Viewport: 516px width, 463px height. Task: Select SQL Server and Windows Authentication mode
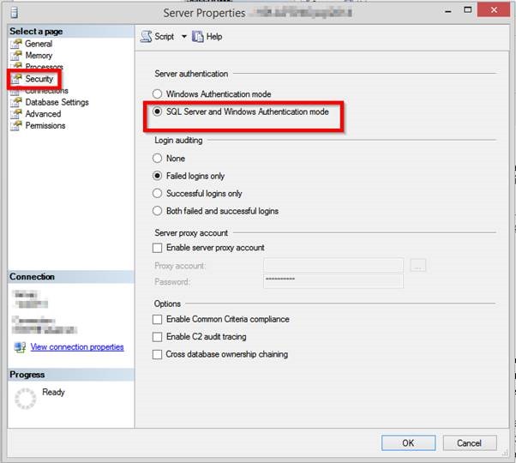[x=158, y=111]
